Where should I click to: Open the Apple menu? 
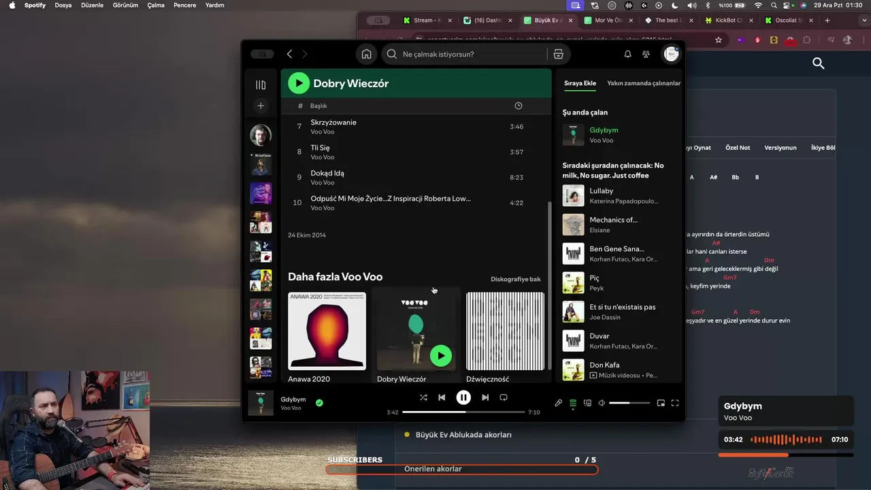pyautogui.click(x=12, y=5)
